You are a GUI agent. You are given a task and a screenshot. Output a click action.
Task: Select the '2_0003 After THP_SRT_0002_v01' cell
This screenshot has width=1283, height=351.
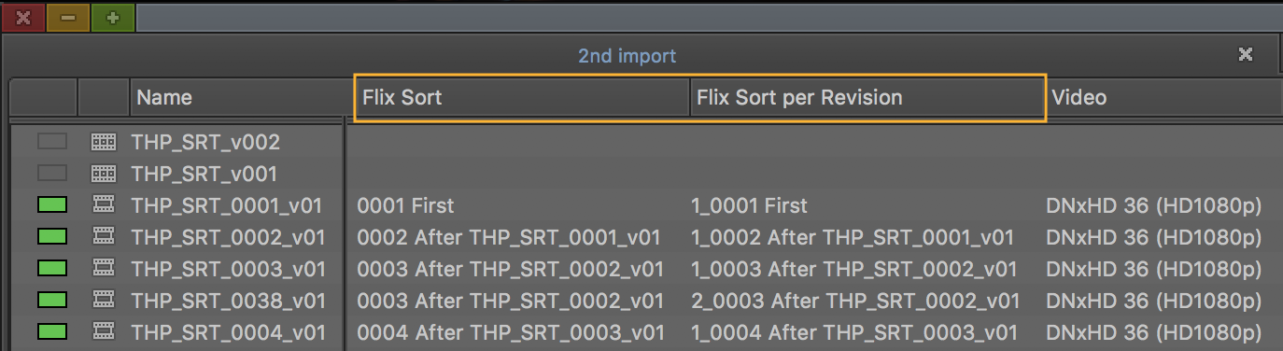click(855, 301)
